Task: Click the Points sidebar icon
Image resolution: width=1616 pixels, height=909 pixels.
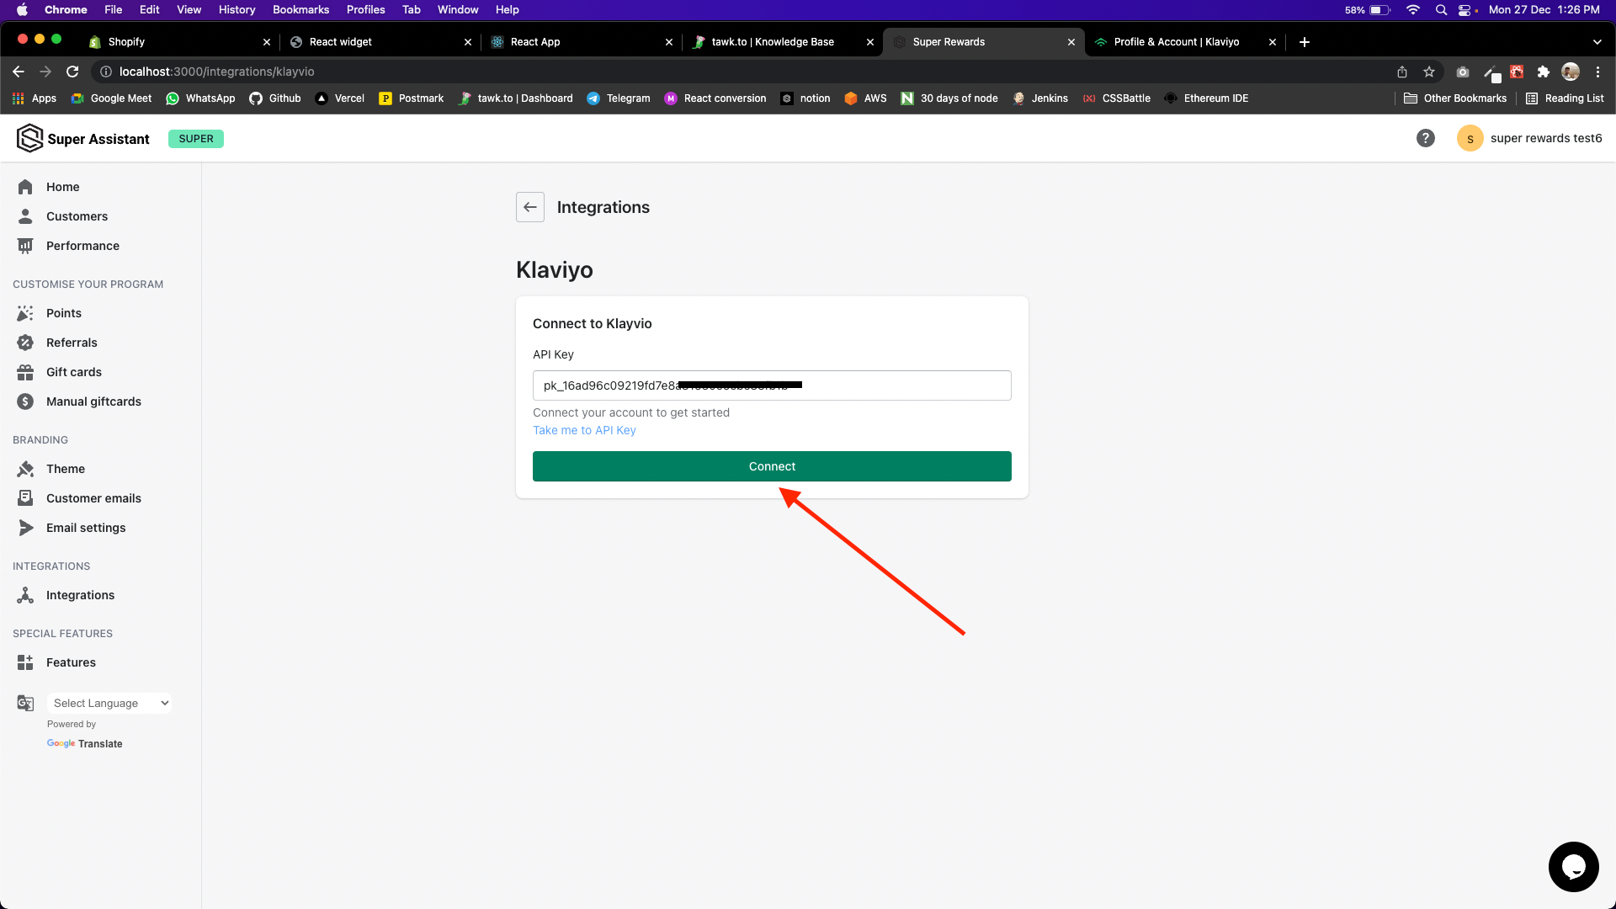Action: click(x=25, y=313)
